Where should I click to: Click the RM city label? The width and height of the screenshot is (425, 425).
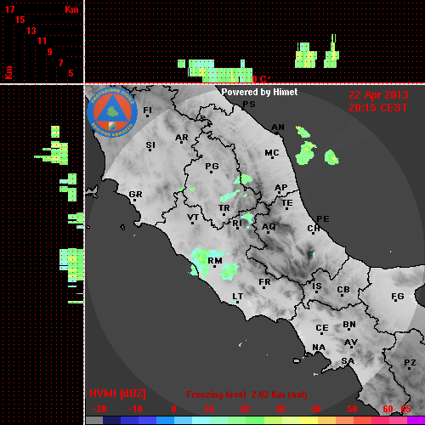pos(215,261)
